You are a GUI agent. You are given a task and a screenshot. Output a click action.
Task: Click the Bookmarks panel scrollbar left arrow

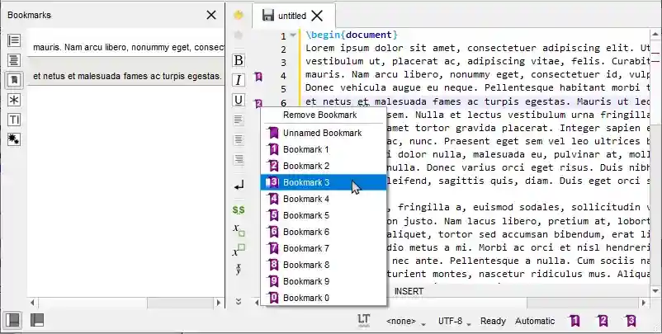point(32,303)
